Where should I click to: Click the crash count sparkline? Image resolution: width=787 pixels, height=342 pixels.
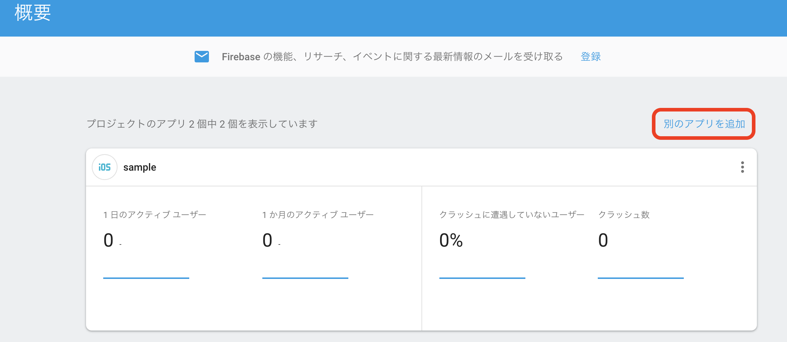tap(641, 278)
